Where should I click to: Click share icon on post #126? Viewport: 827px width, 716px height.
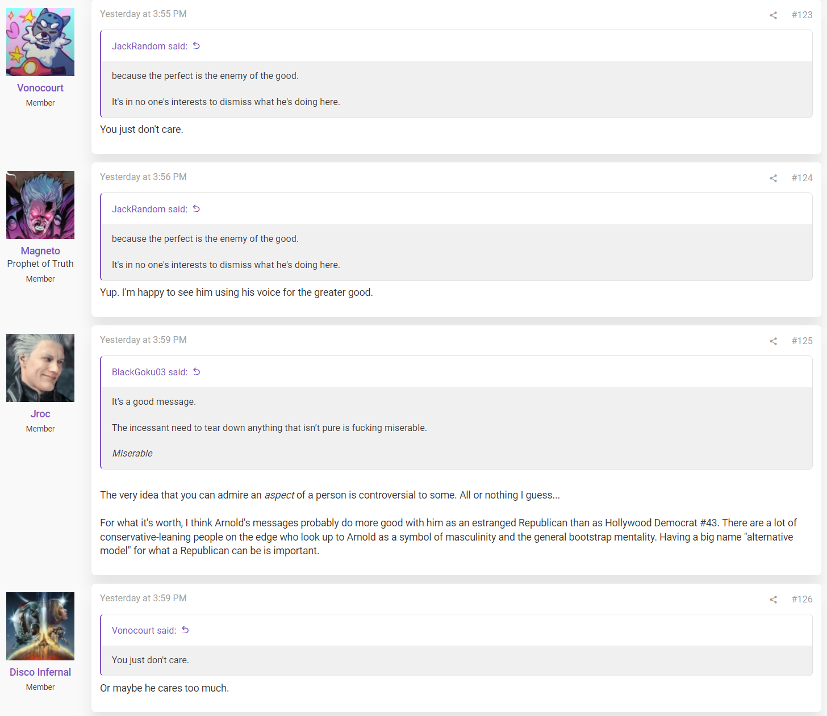coord(773,600)
